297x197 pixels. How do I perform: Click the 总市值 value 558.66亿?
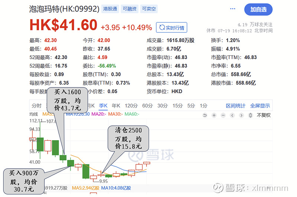point(241,74)
